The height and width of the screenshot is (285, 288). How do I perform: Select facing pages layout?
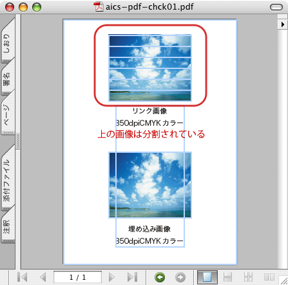tap(269, 277)
